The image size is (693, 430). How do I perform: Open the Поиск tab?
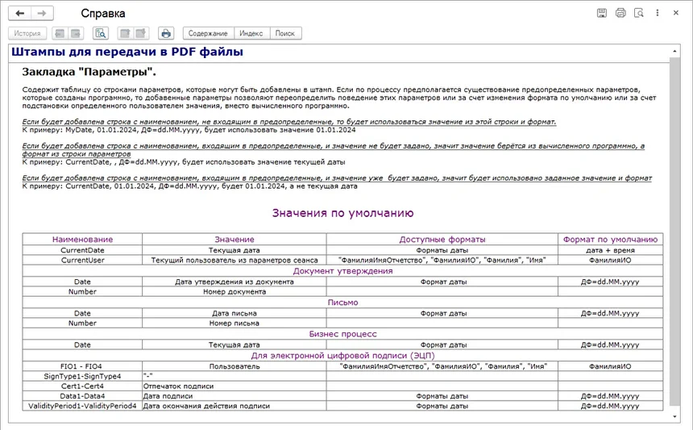coord(284,33)
